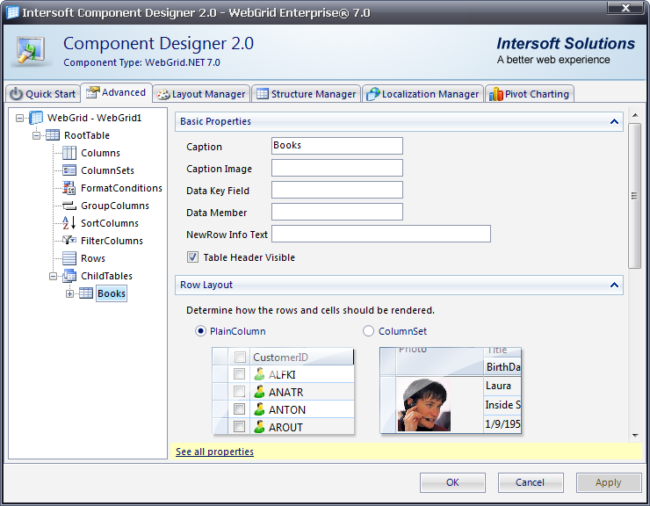Click the GroupColumns icon
This screenshot has width=650, height=506.
[69, 206]
